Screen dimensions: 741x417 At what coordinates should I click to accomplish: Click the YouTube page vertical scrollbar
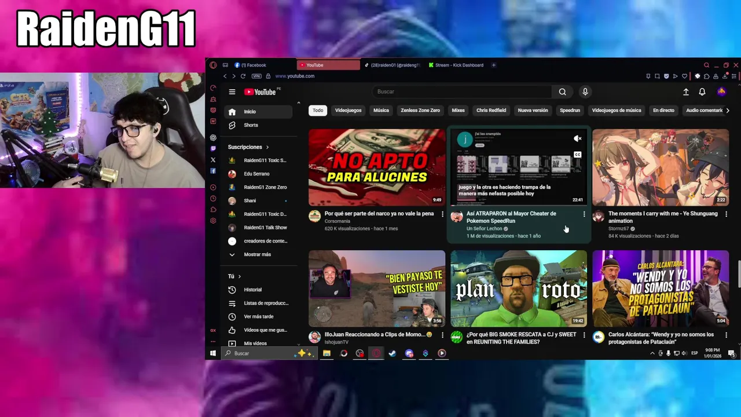click(739, 273)
